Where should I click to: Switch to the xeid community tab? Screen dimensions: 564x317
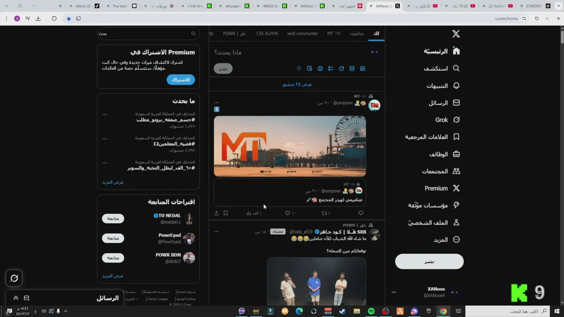coord(302,33)
